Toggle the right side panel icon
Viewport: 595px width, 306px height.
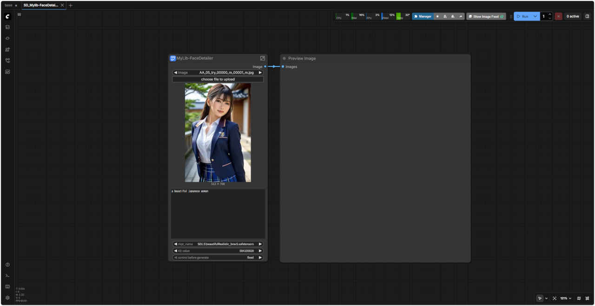pos(587,16)
